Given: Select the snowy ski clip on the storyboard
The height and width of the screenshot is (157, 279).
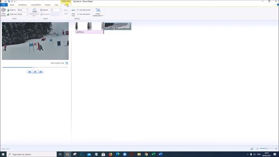Looking at the screenshot, I should (118, 26).
